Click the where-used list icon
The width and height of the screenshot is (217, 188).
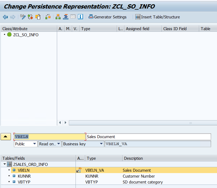(48, 17)
